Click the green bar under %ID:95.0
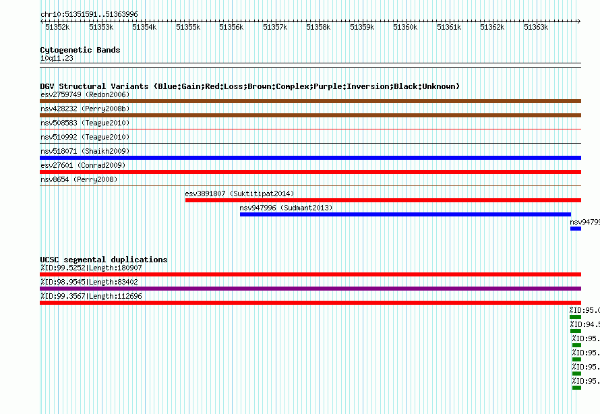 tap(575, 317)
